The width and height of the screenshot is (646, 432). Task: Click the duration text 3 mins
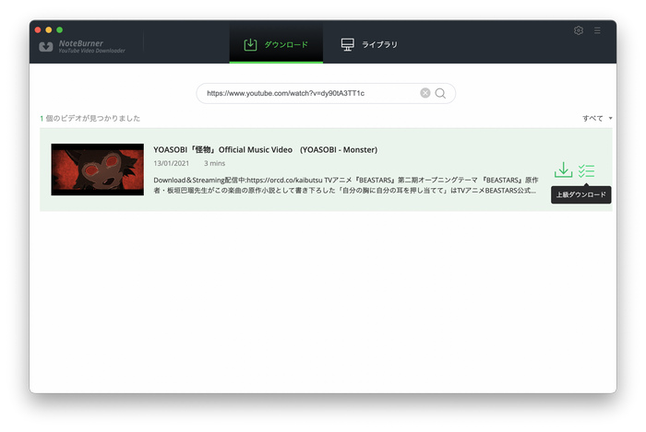tap(214, 163)
